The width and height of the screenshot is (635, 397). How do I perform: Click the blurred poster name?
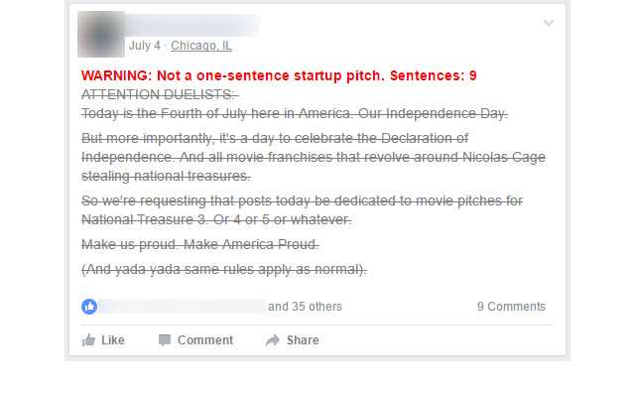(193, 25)
